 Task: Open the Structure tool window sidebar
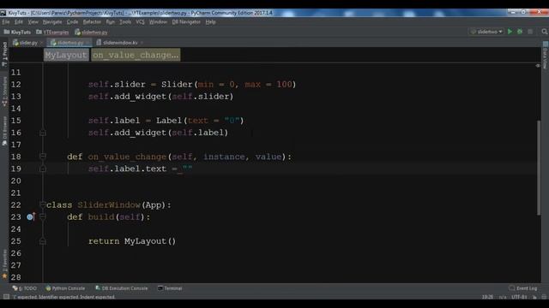4,92
